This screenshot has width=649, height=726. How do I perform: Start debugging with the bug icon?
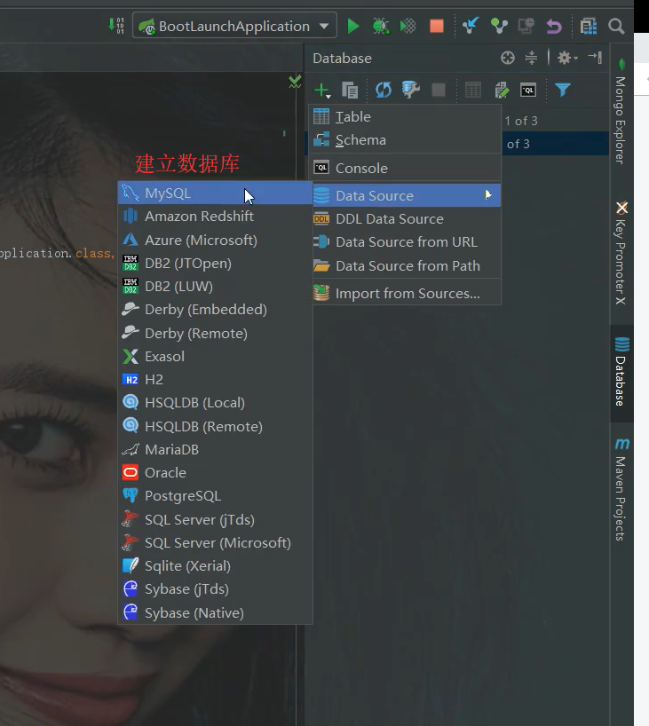click(x=381, y=27)
